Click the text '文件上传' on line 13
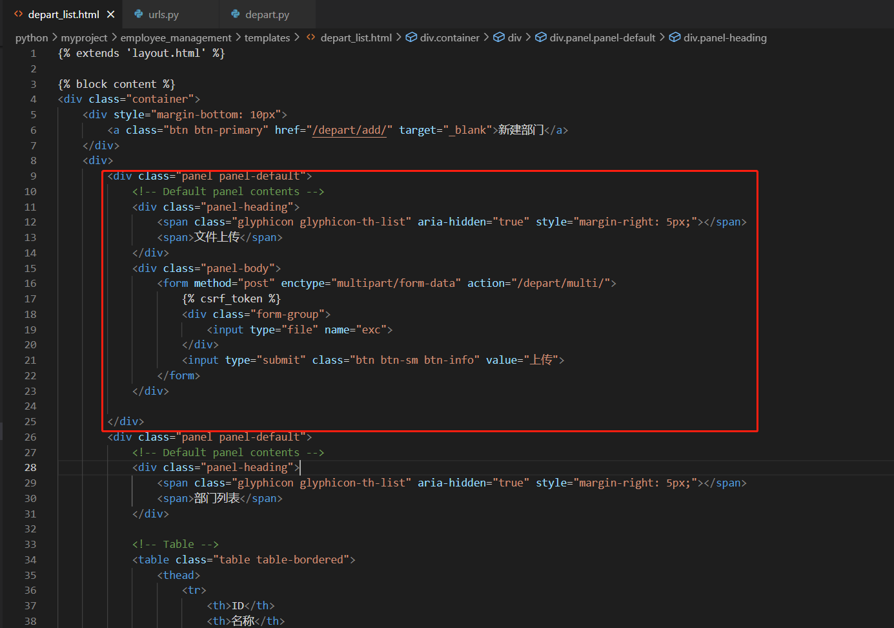The height and width of the screenshot is (628, 894). pos(217,237)
